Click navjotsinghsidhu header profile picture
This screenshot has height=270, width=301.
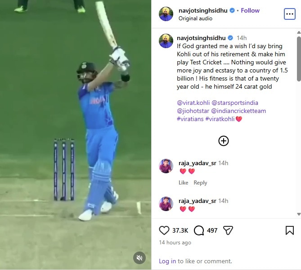pyautogui.click(x=166, y=14)
